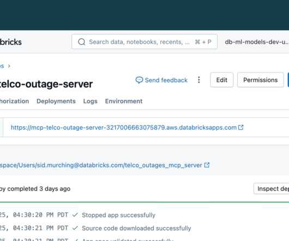Click the Edit button

[x=222, y=80]
